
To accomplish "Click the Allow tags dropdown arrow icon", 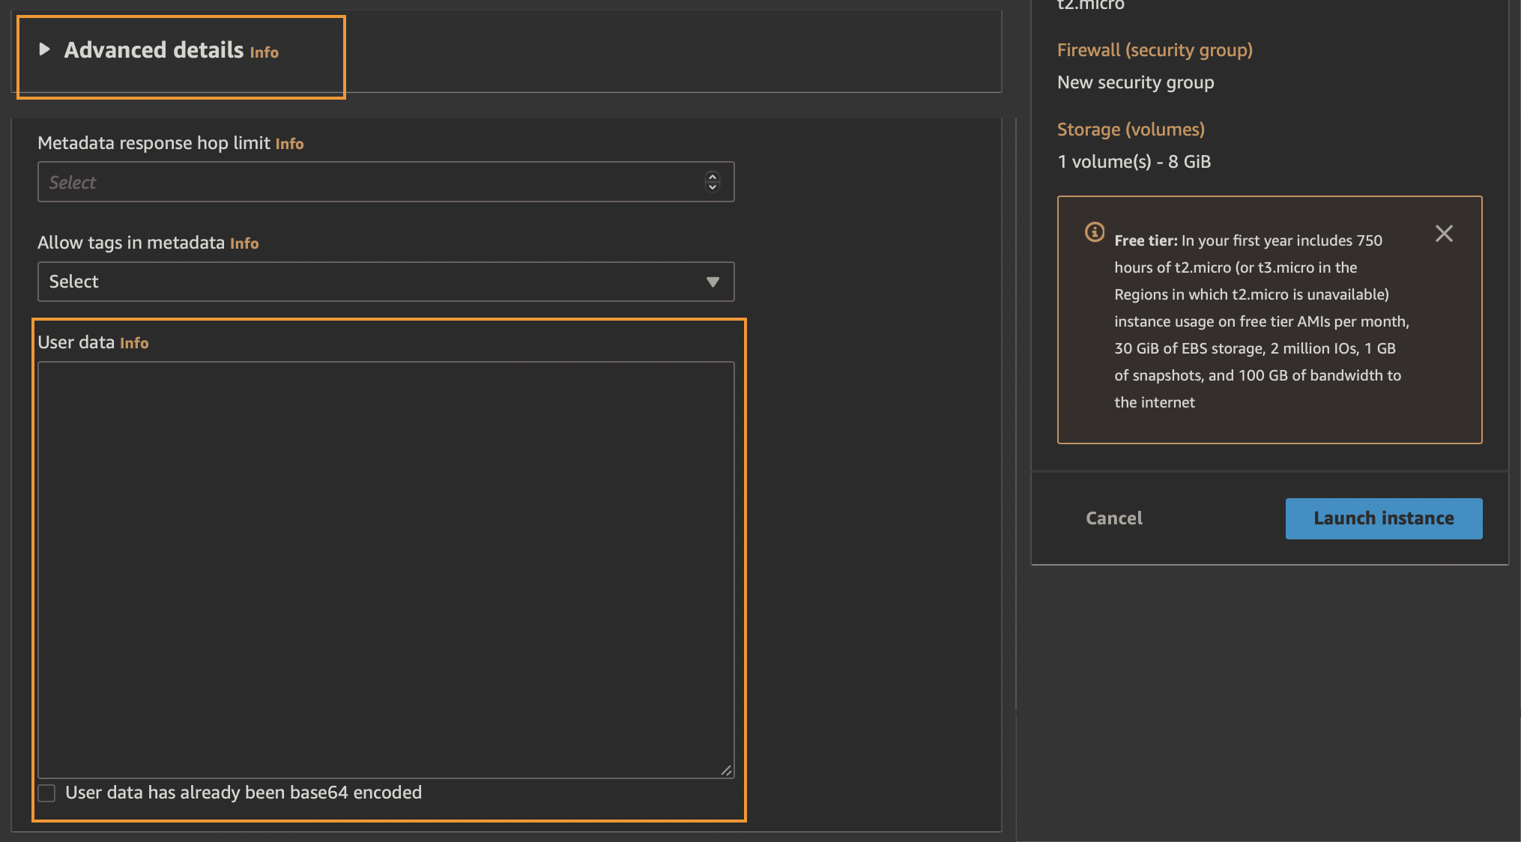I will point(712,282).
